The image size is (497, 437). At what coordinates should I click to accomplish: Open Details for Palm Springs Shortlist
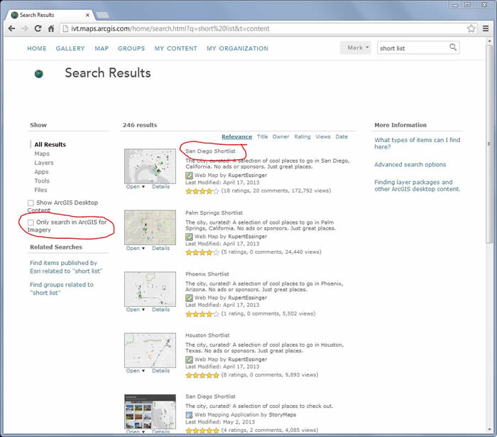tap(160, 248)
